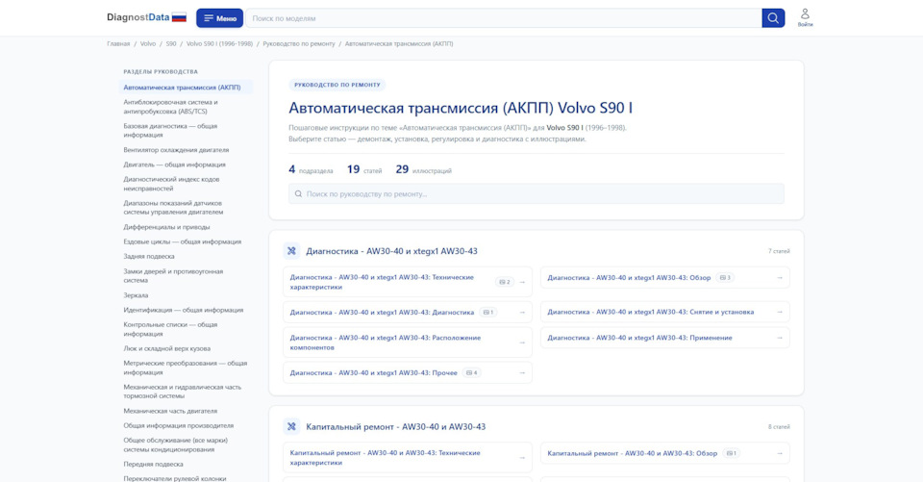Open the Войти user account icon
Screen dimensions: 923x482
click(805, 17)
